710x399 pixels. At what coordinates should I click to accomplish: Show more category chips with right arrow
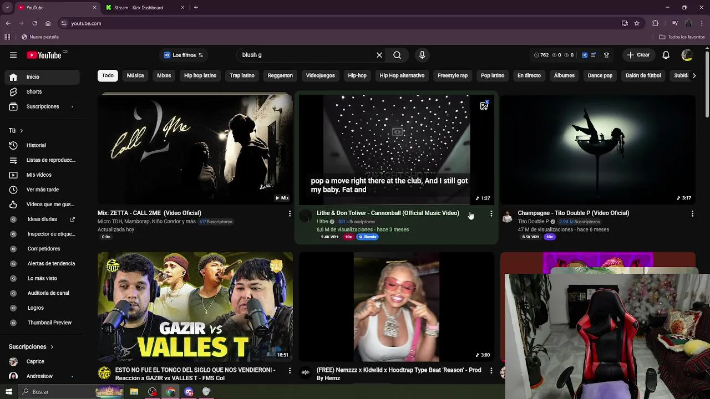[694, 75]
